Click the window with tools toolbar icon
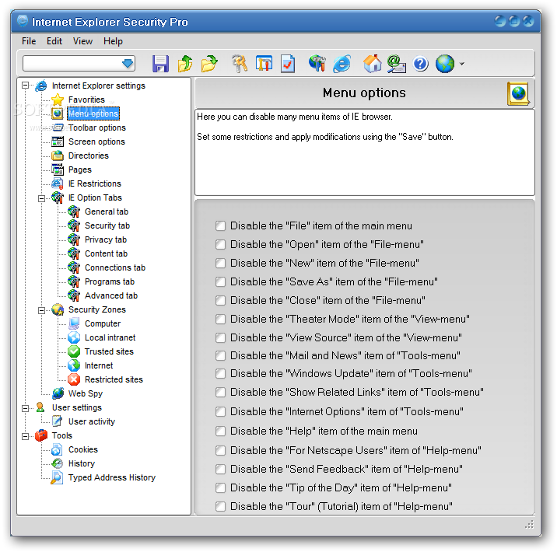The width and height of the screenshot is (557, 552). 264,64
